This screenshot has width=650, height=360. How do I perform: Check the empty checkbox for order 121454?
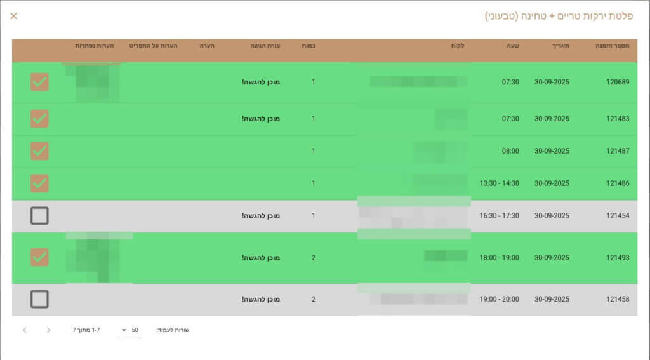39,216
